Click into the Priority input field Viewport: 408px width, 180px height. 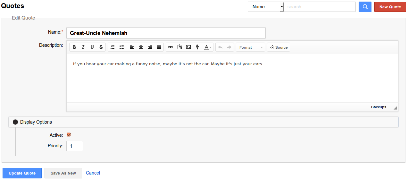pyautogui.click(x=74, y=146)
